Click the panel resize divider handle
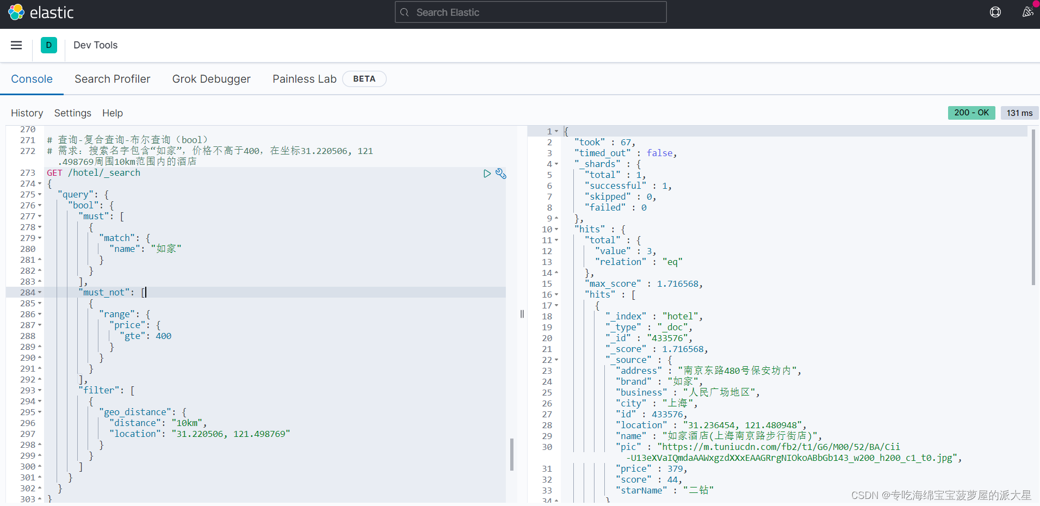 pos(522,314)
